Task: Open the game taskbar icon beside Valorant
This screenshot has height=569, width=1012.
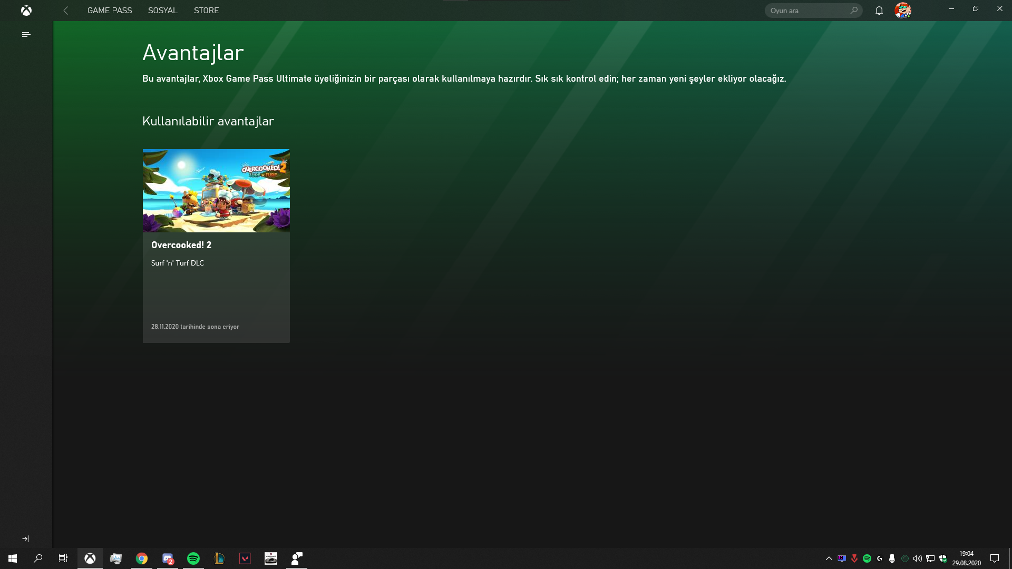Action: 271,558
